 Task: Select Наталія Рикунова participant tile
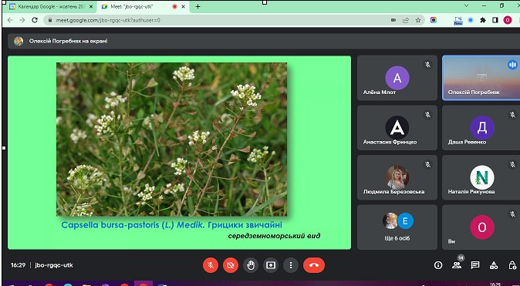(x=481, y=177)
